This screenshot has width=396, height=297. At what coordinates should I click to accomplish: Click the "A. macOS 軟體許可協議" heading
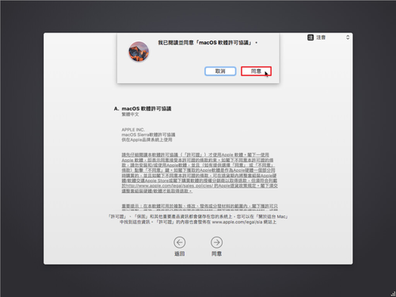143,109
